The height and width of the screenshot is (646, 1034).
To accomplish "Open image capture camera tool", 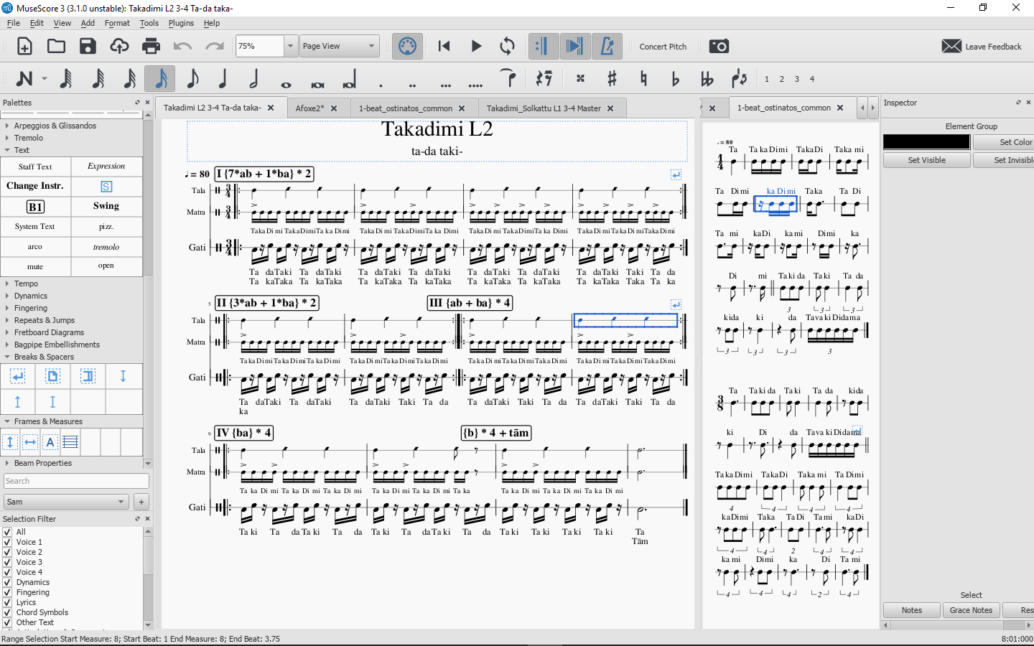I will click(719, 47).
